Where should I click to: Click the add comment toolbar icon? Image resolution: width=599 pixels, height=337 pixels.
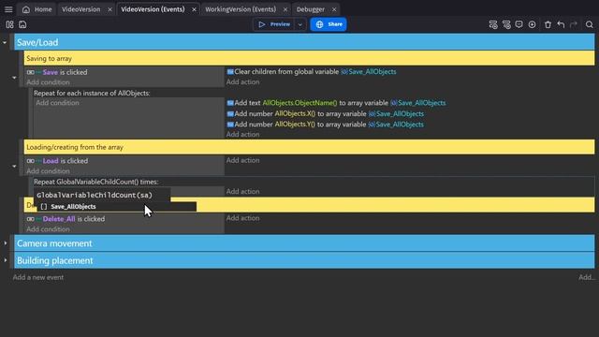[x=519, y=24]
